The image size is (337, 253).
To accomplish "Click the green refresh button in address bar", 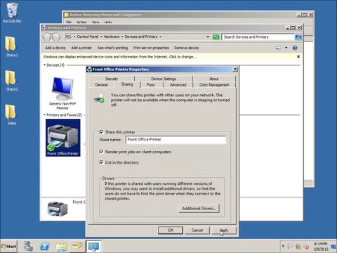I will point(216,37).
